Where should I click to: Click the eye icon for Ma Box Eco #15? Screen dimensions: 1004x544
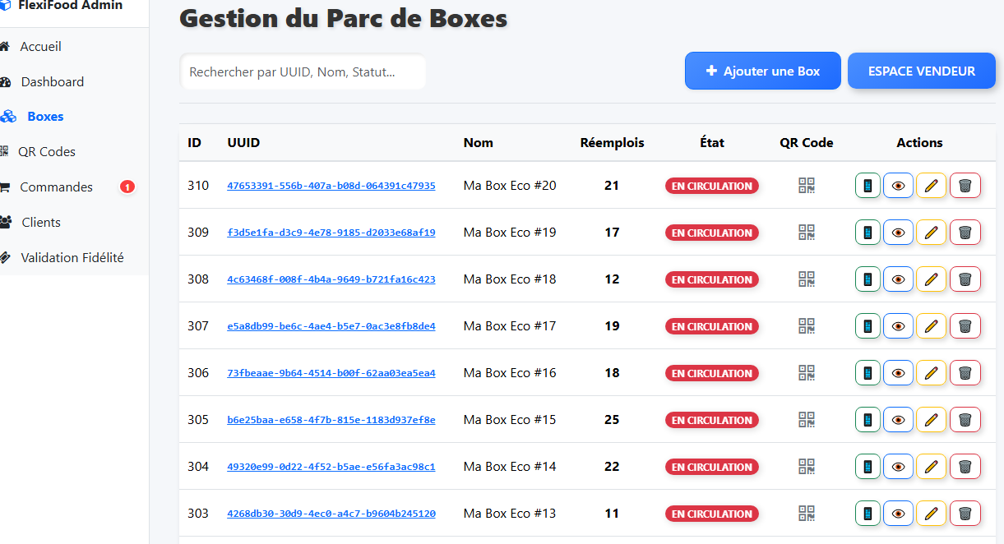pos(898,420)
